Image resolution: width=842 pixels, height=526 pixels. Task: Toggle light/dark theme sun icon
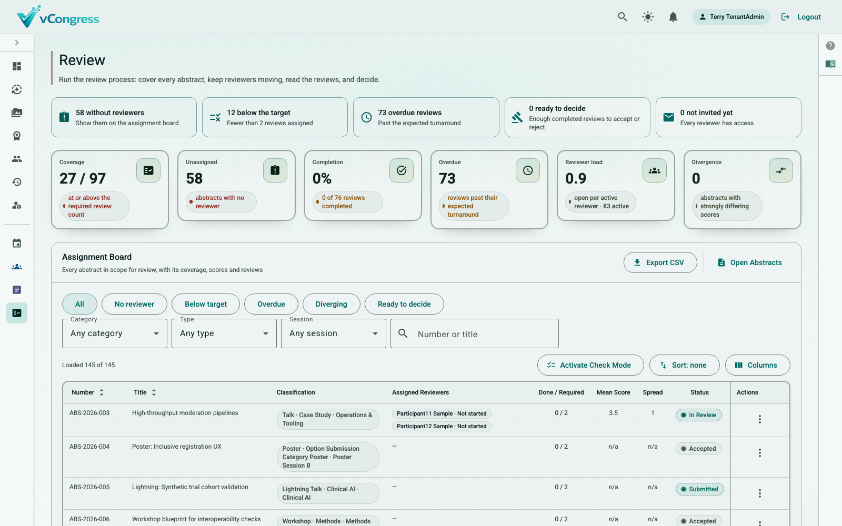coord(648,17)
